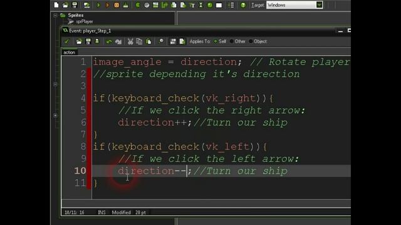The image size is (401, 225).
Task: Click the keyboard_check(vk_right) line
Action: pyautogui.click(x=183, y=98)
